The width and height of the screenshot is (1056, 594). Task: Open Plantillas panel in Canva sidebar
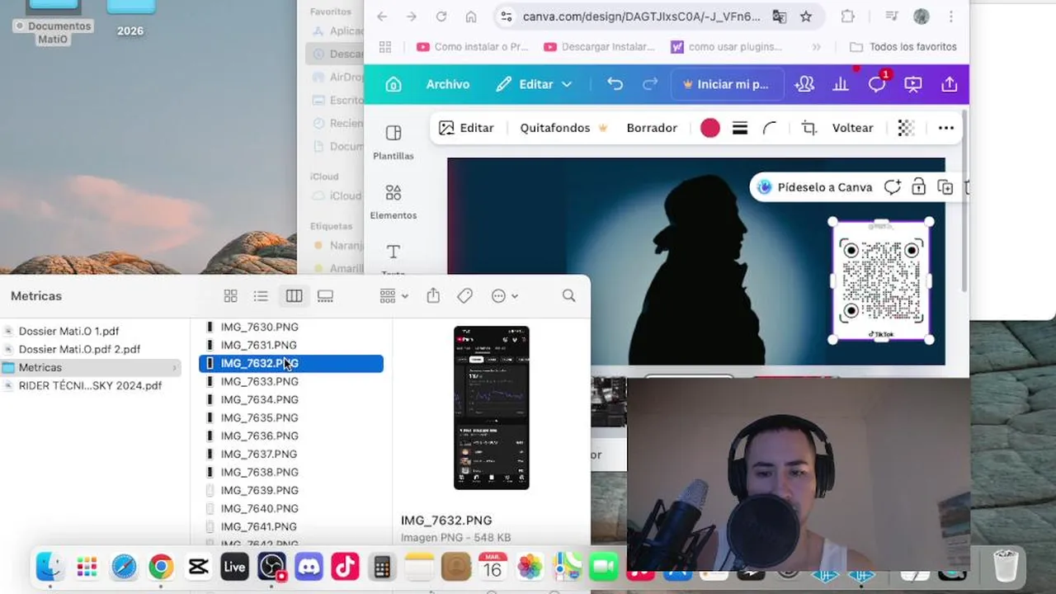point(394,142)
